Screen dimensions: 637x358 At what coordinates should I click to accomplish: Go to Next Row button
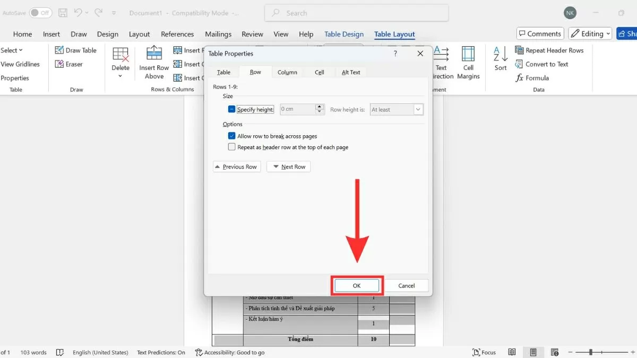pos(289,167)
